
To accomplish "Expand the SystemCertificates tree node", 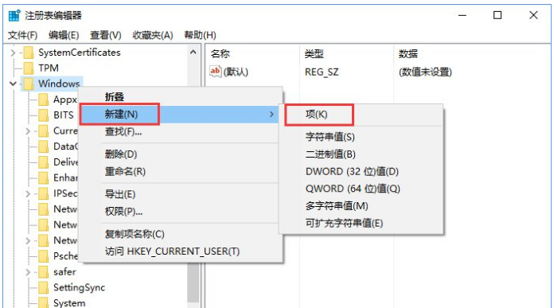I will [13, 53].
